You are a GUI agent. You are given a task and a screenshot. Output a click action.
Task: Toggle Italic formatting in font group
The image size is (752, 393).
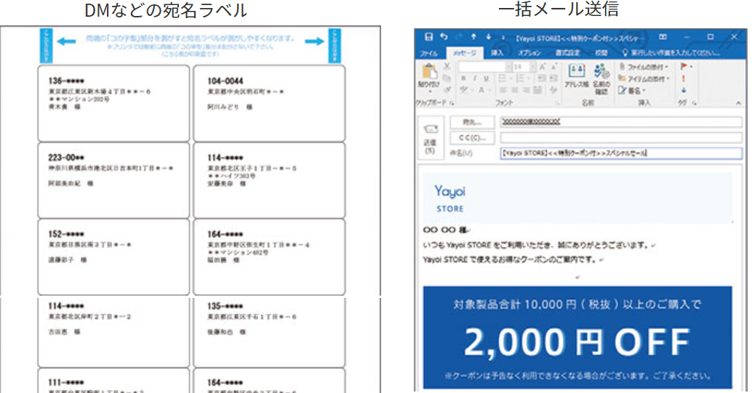click(474, 78)
